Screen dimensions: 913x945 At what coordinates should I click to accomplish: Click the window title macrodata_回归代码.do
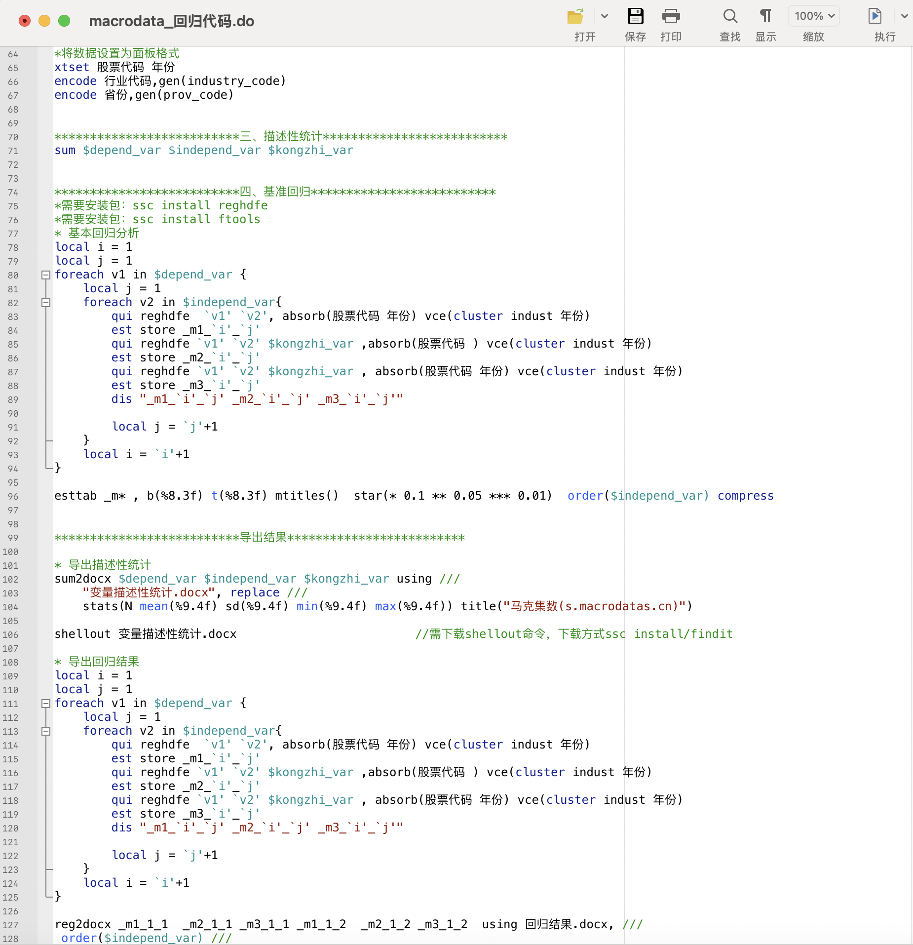(x=171, y=21)
